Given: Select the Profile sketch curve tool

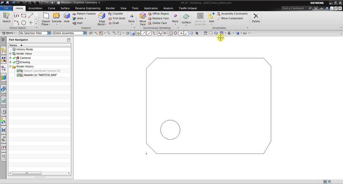Looking at the screenshot, I should (17, 16).
